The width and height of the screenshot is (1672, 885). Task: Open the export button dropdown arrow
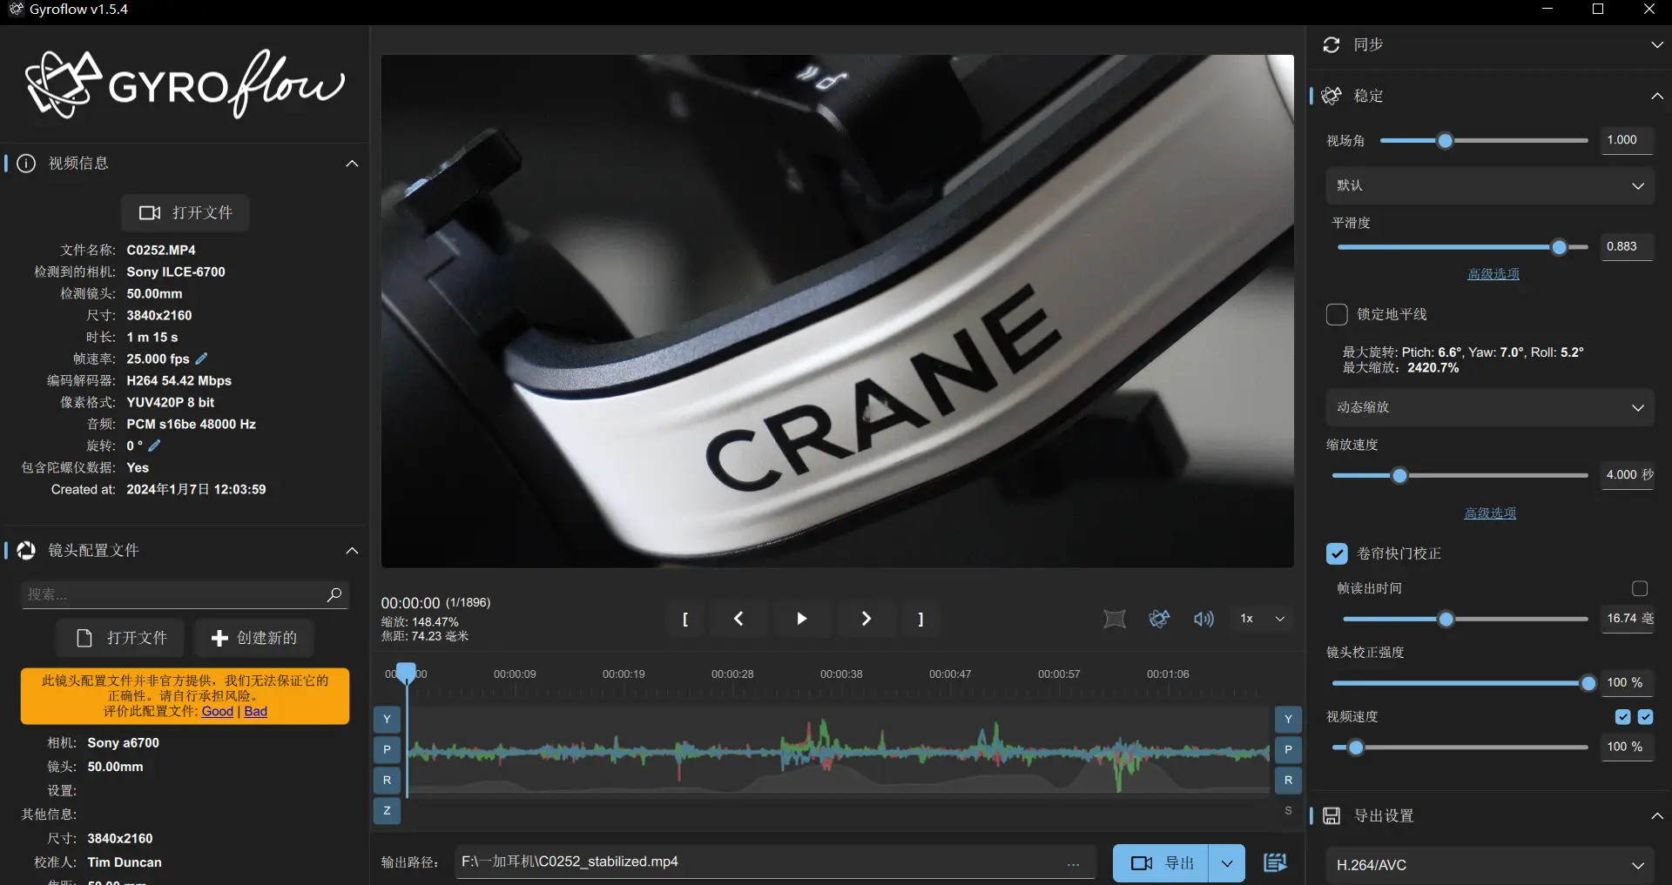click(x=1227, y=863)
